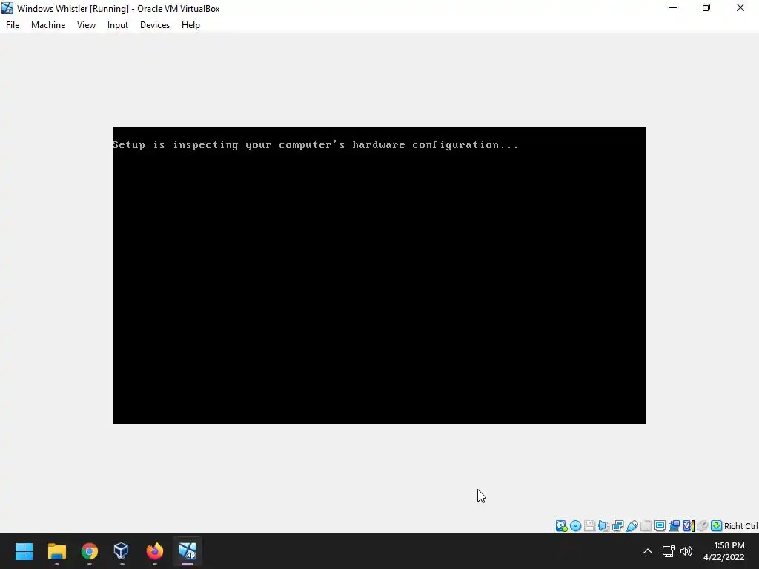Select the Windows Whistler VM taskbar icon
The height and width of the screenshot is (569, 759).
[188, 551]
